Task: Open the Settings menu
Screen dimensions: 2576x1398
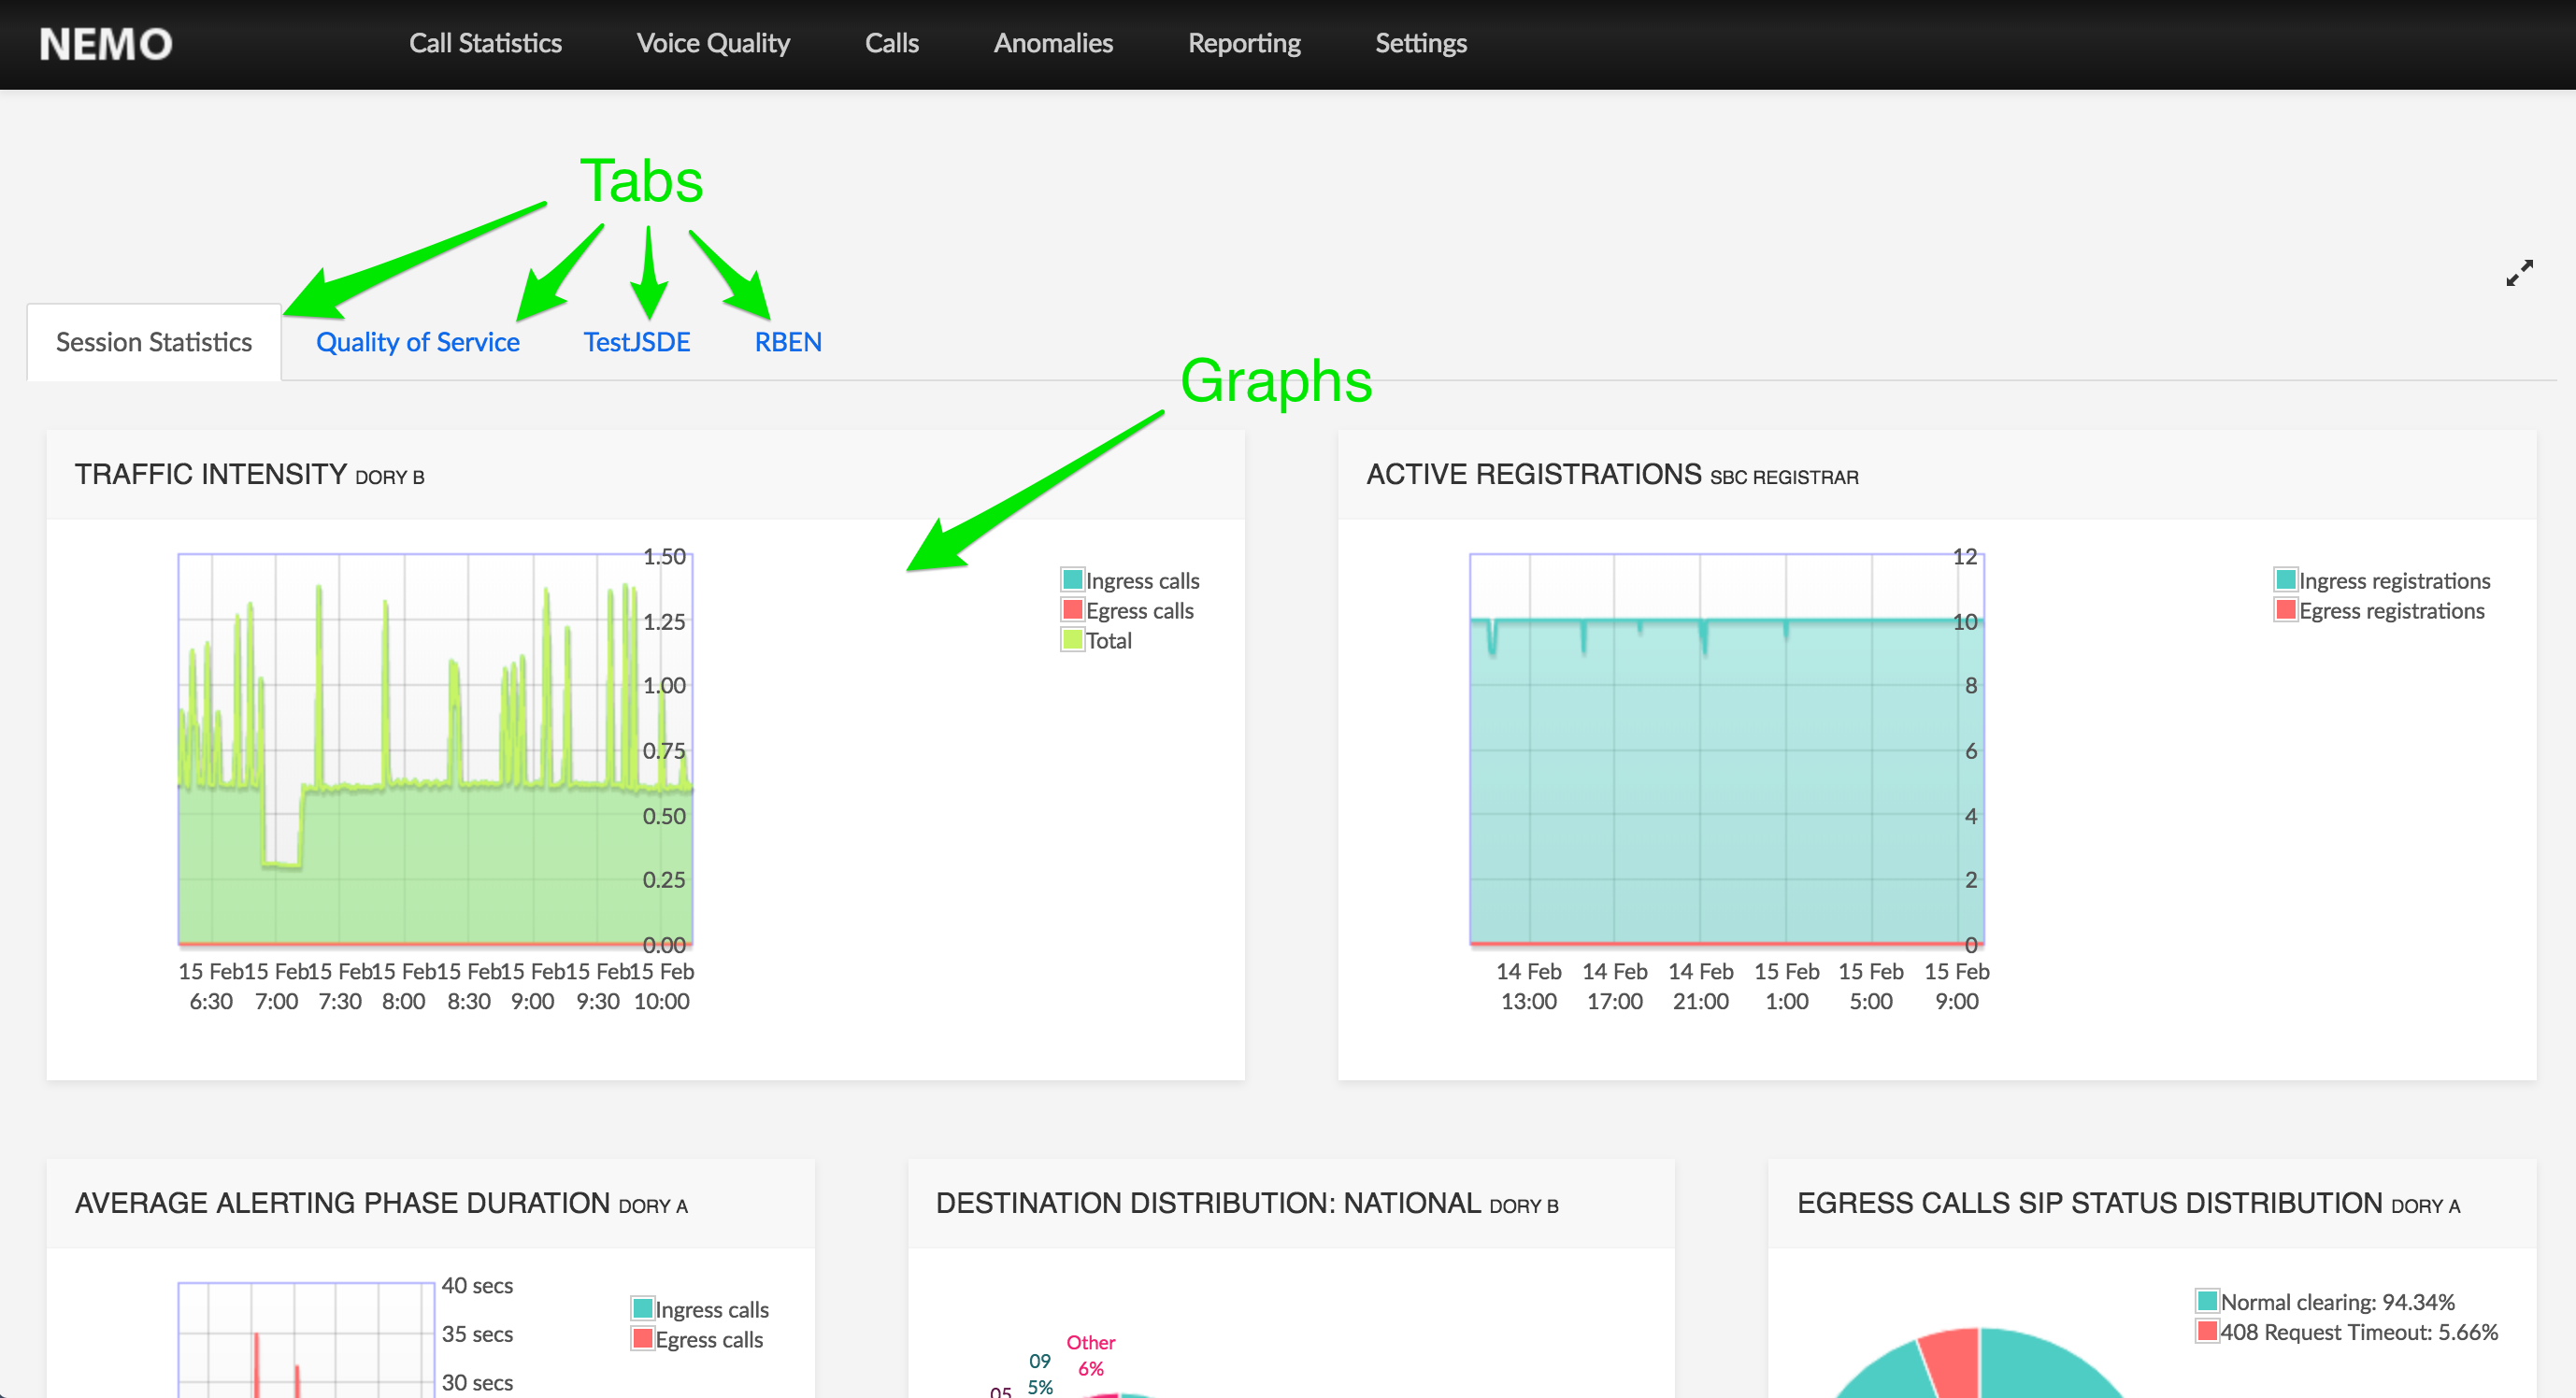Action: (1421, 43)
